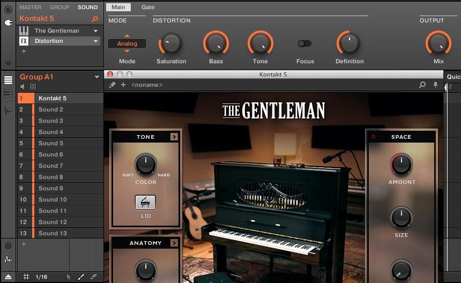This screenshot has width=461, height=283.
Task: Click the Saturation knob
Action: click(x=171, y=43)
